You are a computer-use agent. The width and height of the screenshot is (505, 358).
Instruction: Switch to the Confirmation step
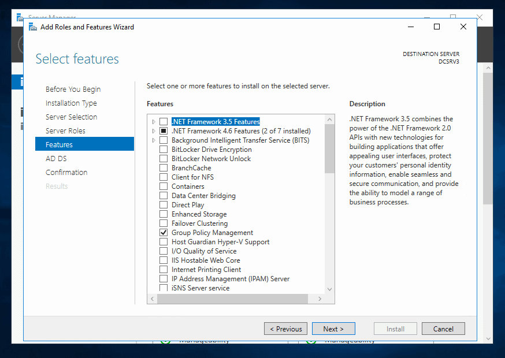click(x=66, y=172)
